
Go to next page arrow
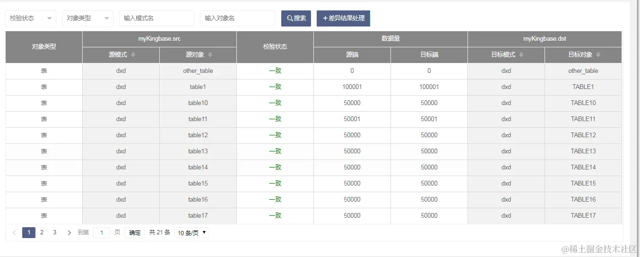[69, 232]
